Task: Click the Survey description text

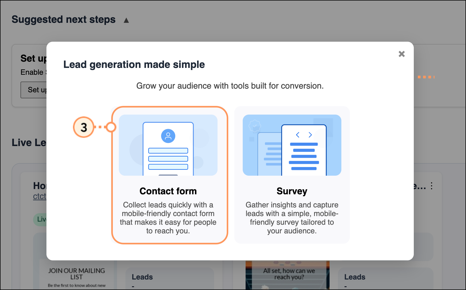Action: click(292, 218)
